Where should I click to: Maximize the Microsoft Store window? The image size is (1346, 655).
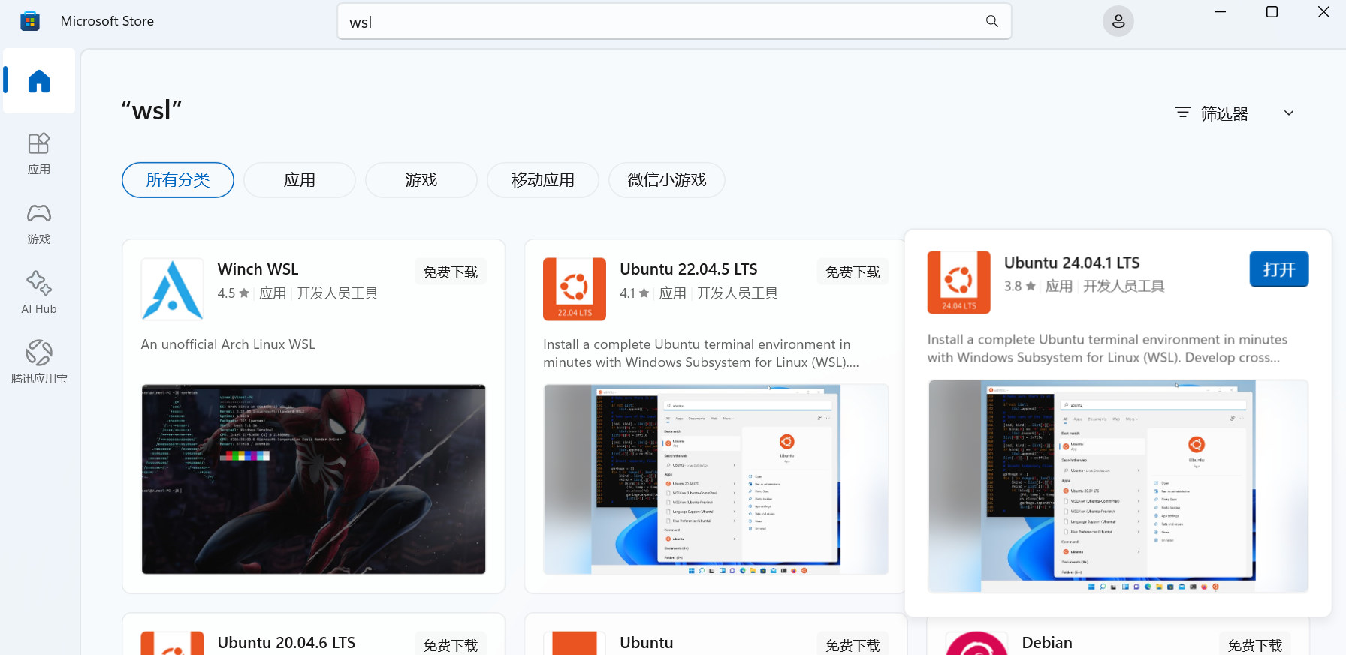[1272, 12]
